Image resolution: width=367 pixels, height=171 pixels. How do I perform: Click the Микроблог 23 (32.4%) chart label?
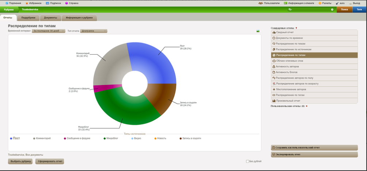pos(84,128)
